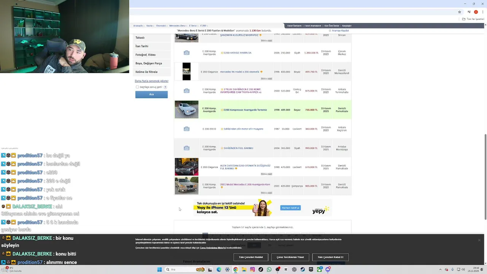487x274 pixels.
Task: Click the page vertical scrollbar thumb
Action: click(x=485, y=177)
